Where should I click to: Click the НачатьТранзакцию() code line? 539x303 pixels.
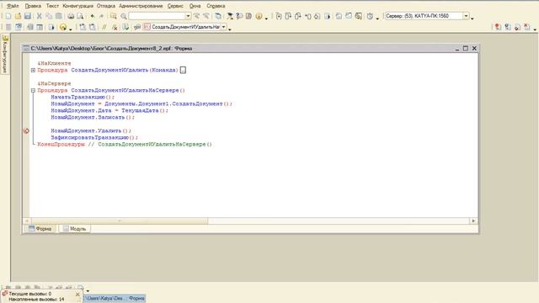83,97
